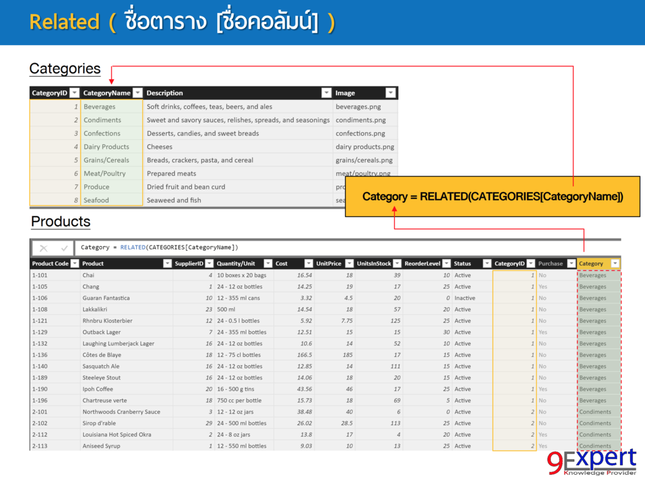Open the Purchase column filter dropdown
This screenshot has width=645, height=478.
click(x=571, y=263)
